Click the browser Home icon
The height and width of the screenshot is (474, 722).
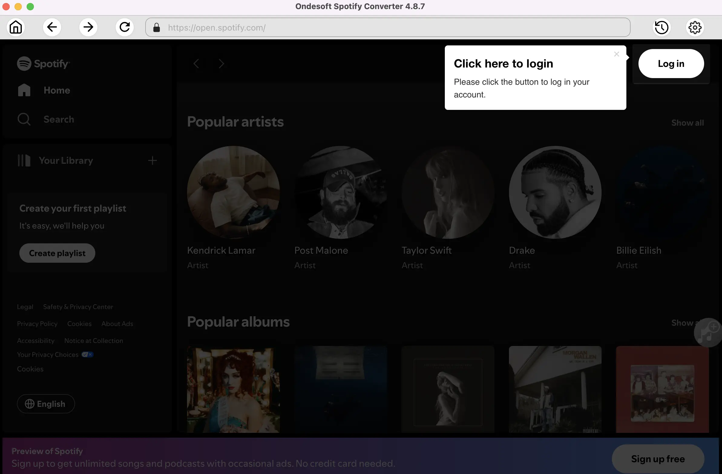pos(16,27)
